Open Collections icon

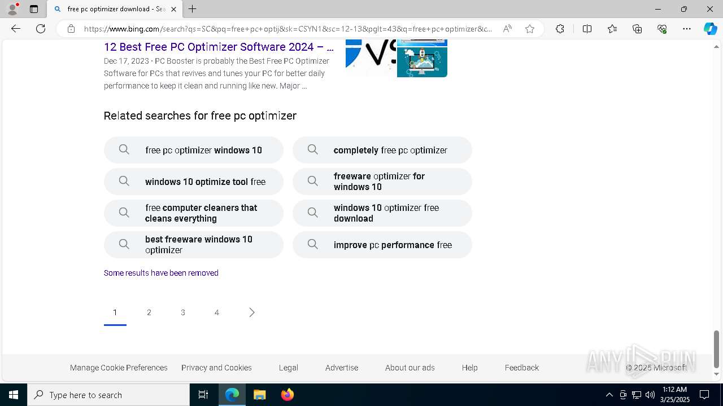point(637,29)
